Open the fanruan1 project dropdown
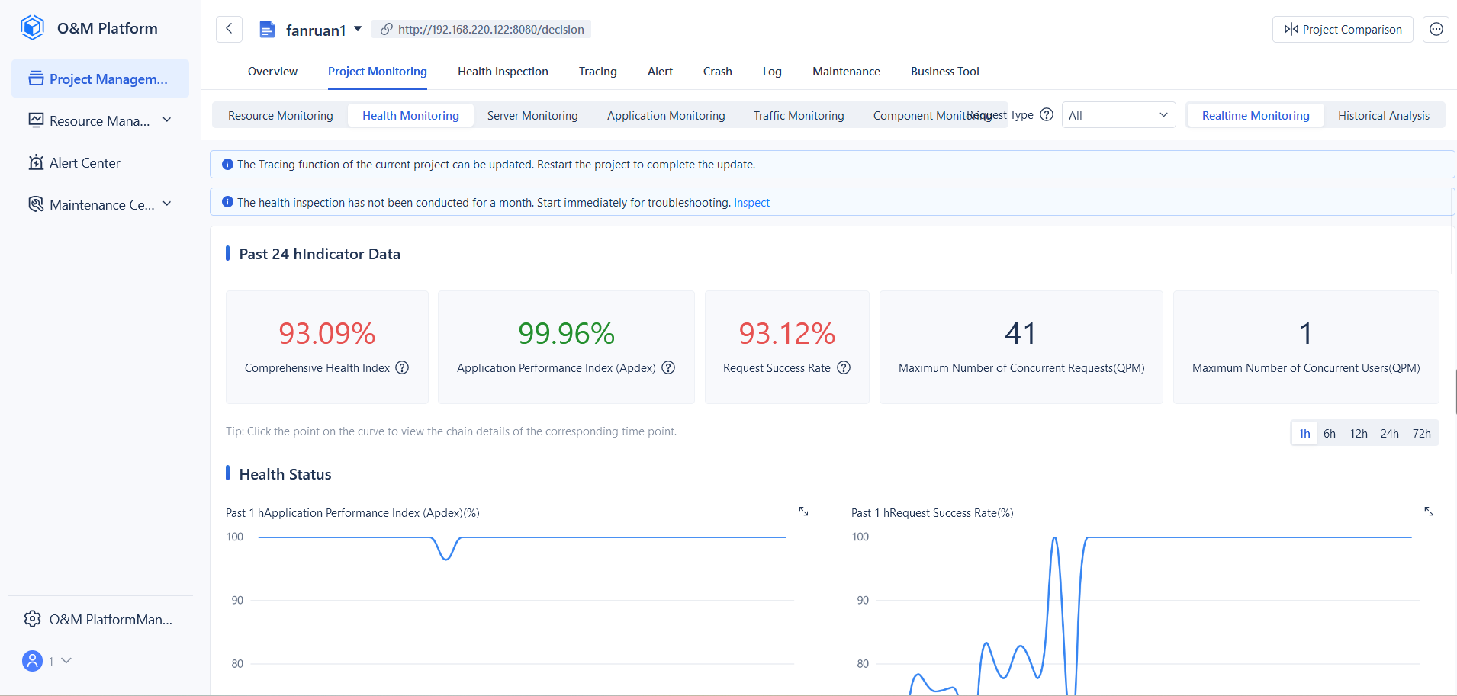Image resolution: width=1457 pixels, height=696 pixels. [358, 29]
